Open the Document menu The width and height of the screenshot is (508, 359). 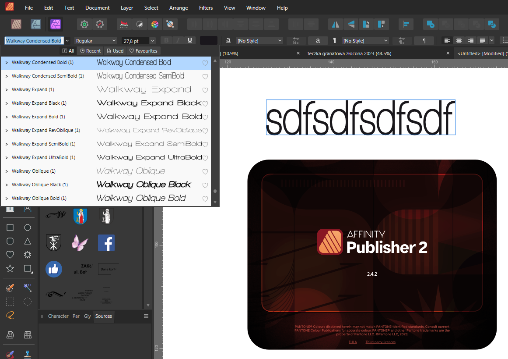coord(97,7)
